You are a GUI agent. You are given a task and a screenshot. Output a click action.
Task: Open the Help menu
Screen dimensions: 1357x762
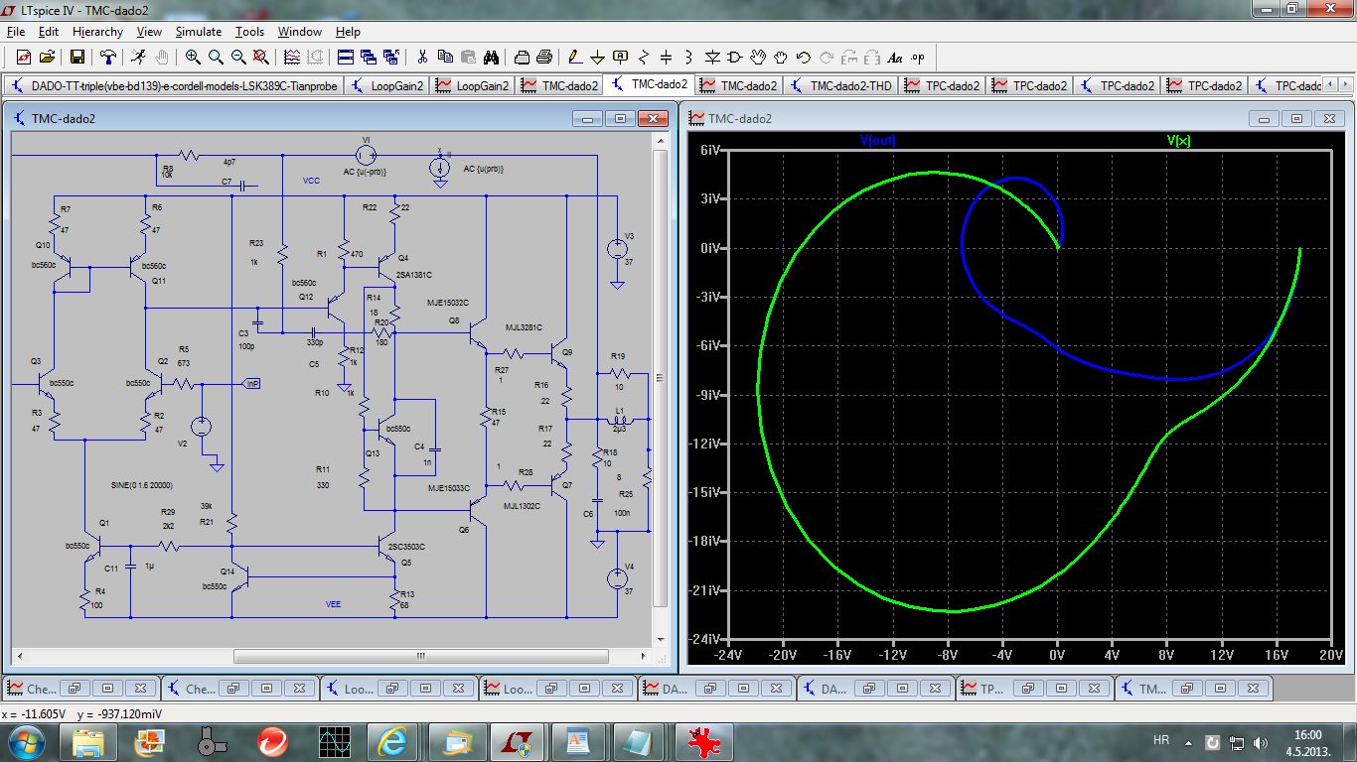pos(348,32)
